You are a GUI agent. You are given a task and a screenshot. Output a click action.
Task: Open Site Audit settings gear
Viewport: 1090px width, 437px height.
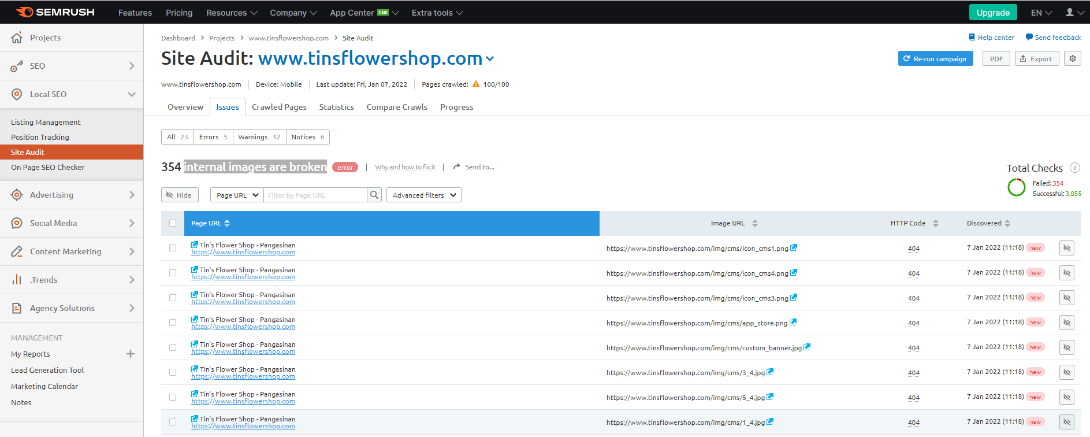click(1073, 58)
